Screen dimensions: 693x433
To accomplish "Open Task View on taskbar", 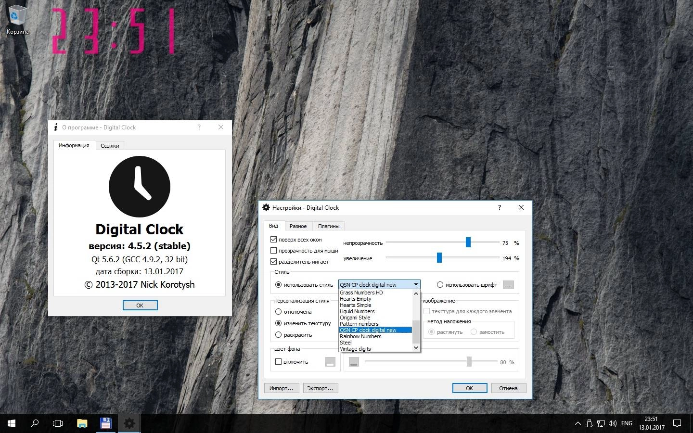I will click(x=58, y=423).
